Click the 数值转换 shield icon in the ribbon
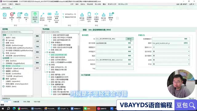This screenshot has width=197, height=111. click(12, 14)
